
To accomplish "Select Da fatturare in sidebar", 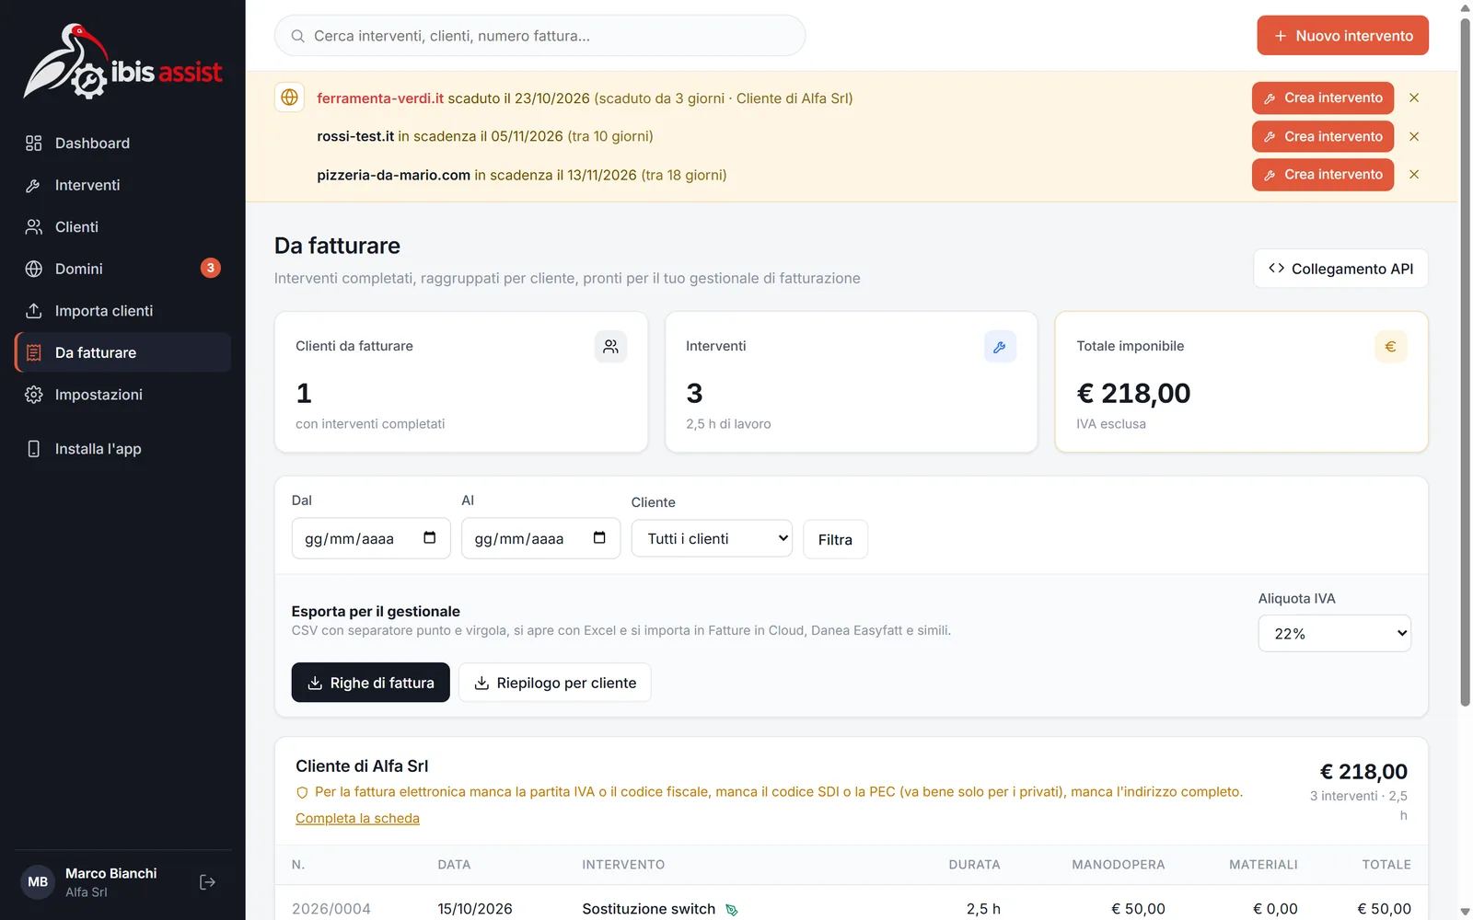I will point(122,352).
